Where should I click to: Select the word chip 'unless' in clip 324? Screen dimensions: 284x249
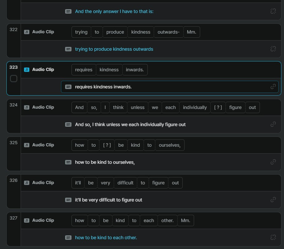pyautogui.click(x=138, y=107)
